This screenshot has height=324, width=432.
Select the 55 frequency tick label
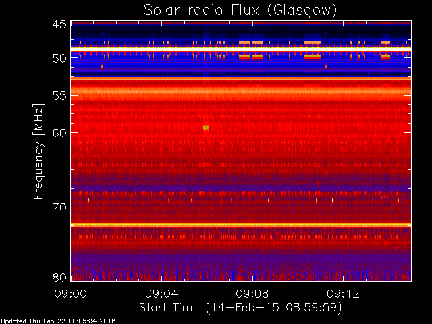click(59, 96)
